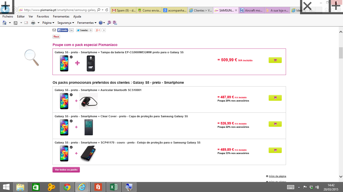Expand the Help icon dropdown arrow

pyautogui.click(x=104, y=23)
